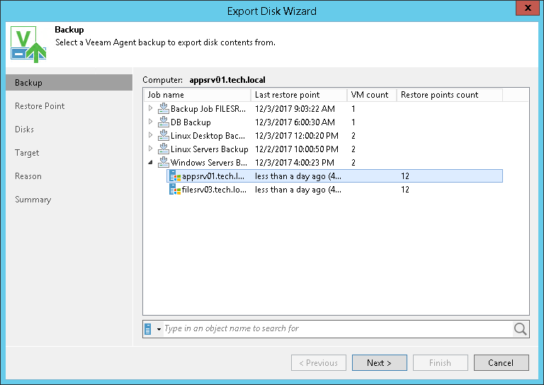Click the Previous button

tap(319, 363)
